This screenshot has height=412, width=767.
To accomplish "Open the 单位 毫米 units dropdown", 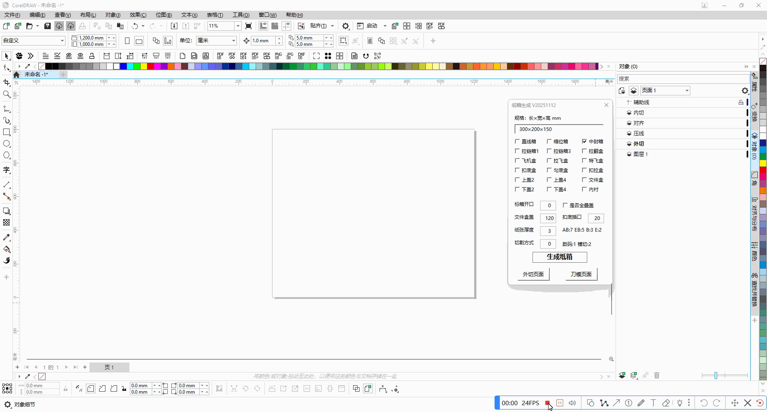I will tap(233, 41).
